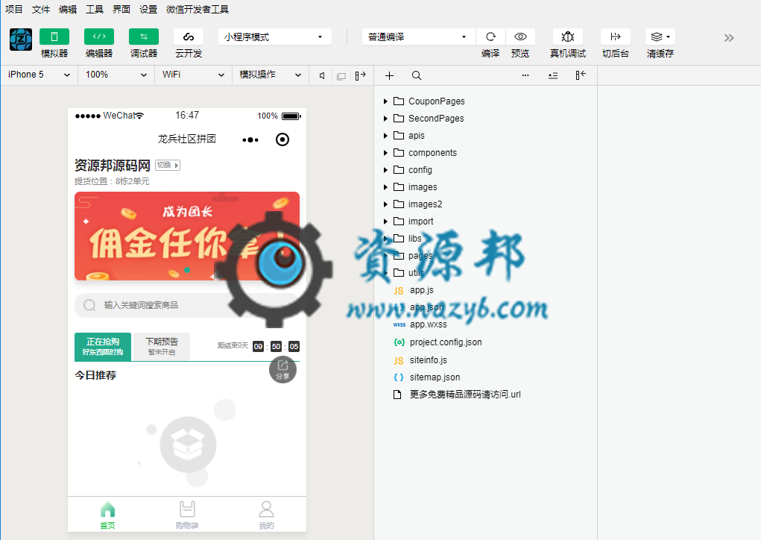761x540 pixels.
Task: Hide the file tree panel icon
Action: (x=581, y=75)
